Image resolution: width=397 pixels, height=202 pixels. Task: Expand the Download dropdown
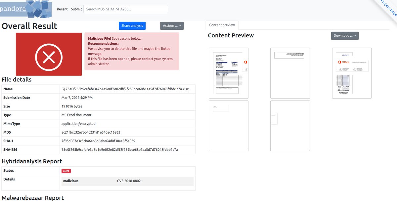[345, 36]
